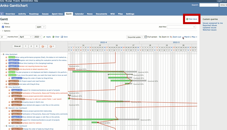Click the plus icon left of Overview
This screenshot has width=227, height=130.
(x=2, y=14)
